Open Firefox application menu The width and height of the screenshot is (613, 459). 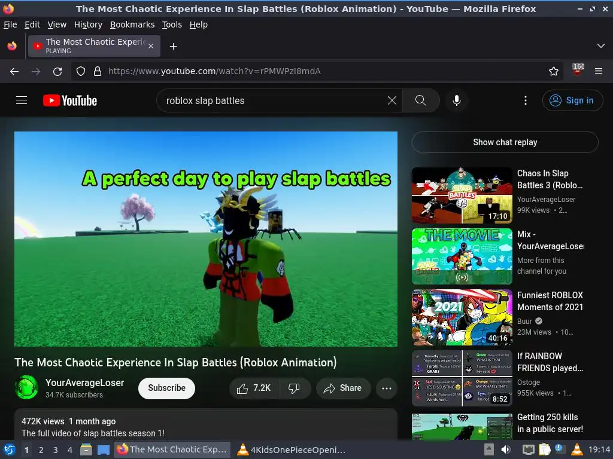598,71
